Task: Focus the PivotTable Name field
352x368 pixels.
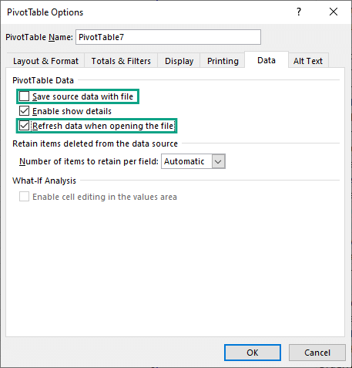Action: click(169, 37)
